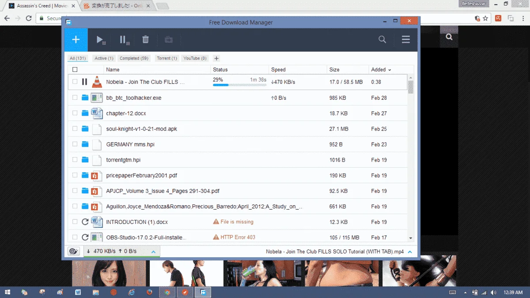Toggle select-all checkbox in header
The image size is (530, 298).
pos(75,69)
